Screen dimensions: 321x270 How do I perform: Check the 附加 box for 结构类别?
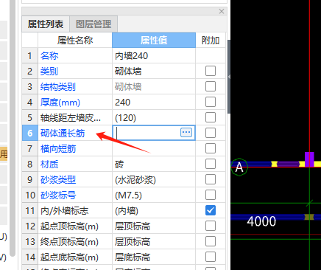coord(211,86)
